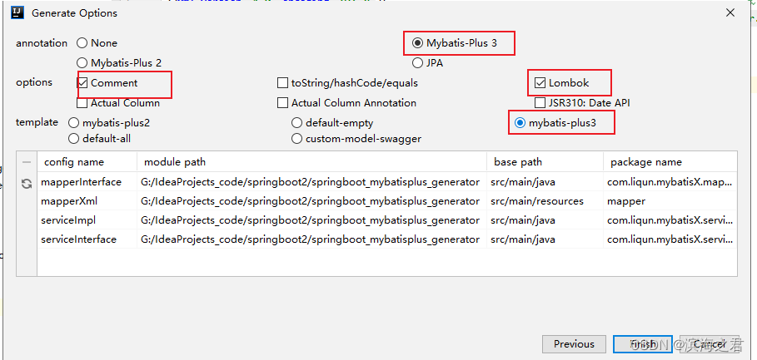
Task: Click the Previous button
Action: point(574,344)
